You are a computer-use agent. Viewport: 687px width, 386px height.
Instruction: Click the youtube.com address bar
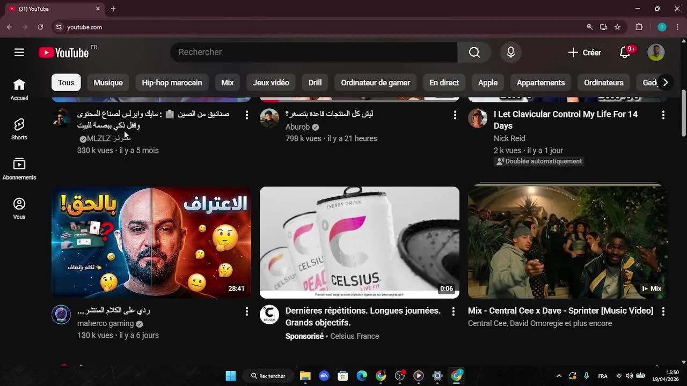[322, 27]
